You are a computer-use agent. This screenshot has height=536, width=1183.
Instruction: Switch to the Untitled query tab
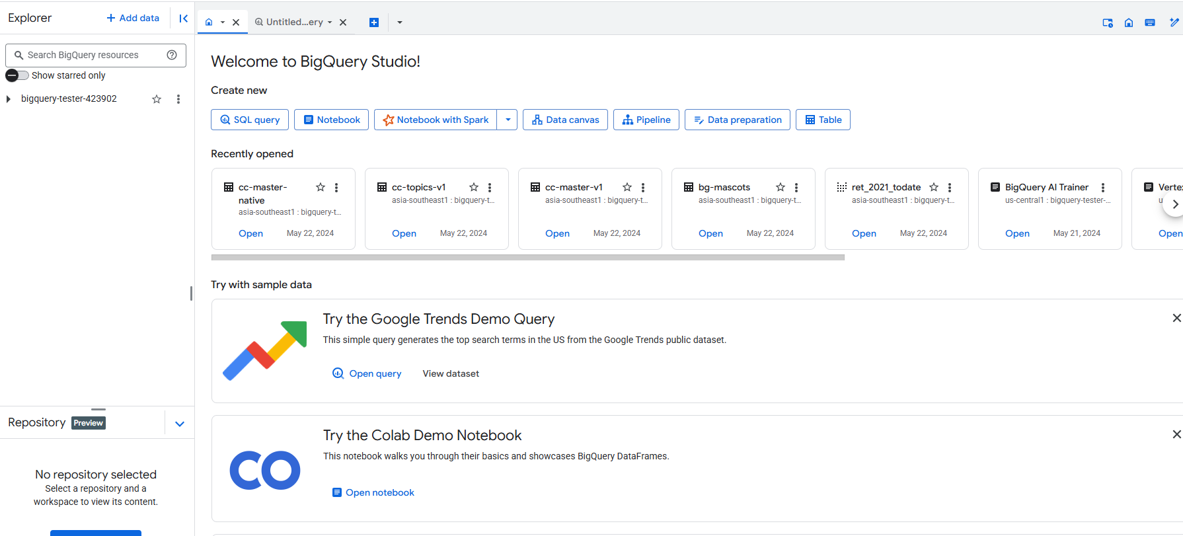click(x=294, y=22)
